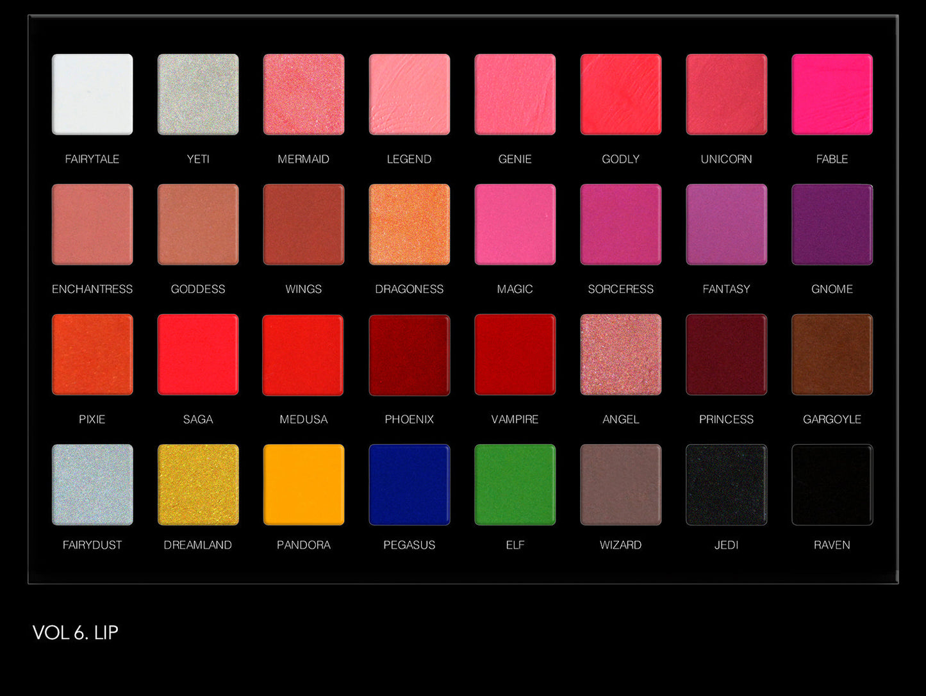Image resolution: width=926 pixels, height=696 pixels.
Task: Click the yellow Pandora swatch
Action: tap(303, 485)
